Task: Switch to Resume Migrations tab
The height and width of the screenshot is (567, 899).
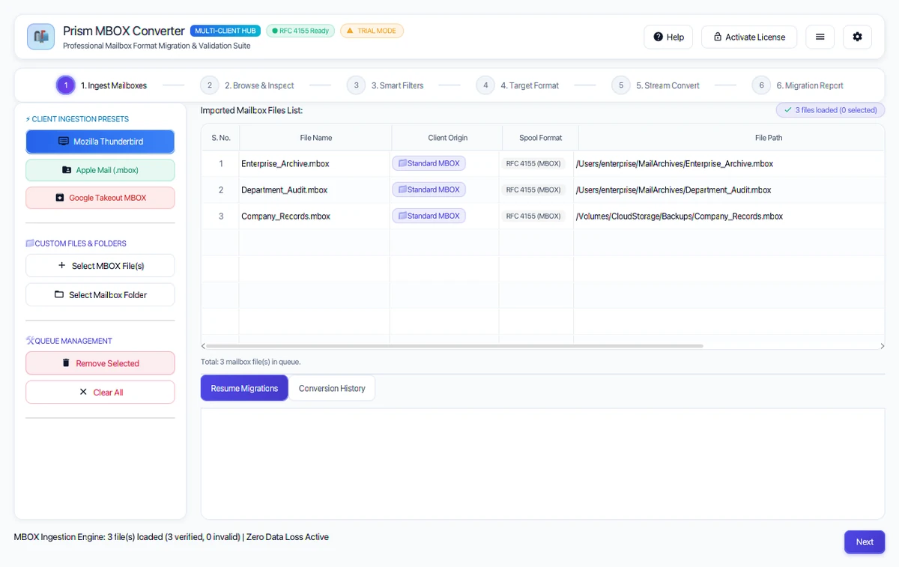Action: [x=244, y=388]
